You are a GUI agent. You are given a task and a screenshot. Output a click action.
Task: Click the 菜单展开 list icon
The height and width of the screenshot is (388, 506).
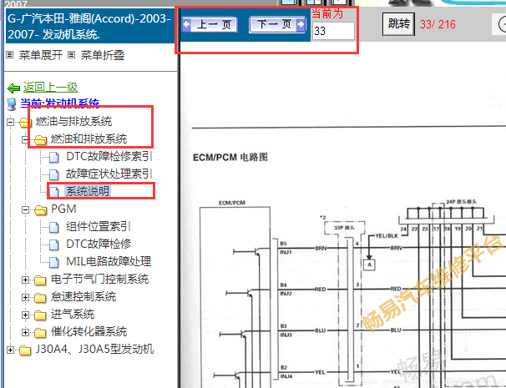coord(10,55)
